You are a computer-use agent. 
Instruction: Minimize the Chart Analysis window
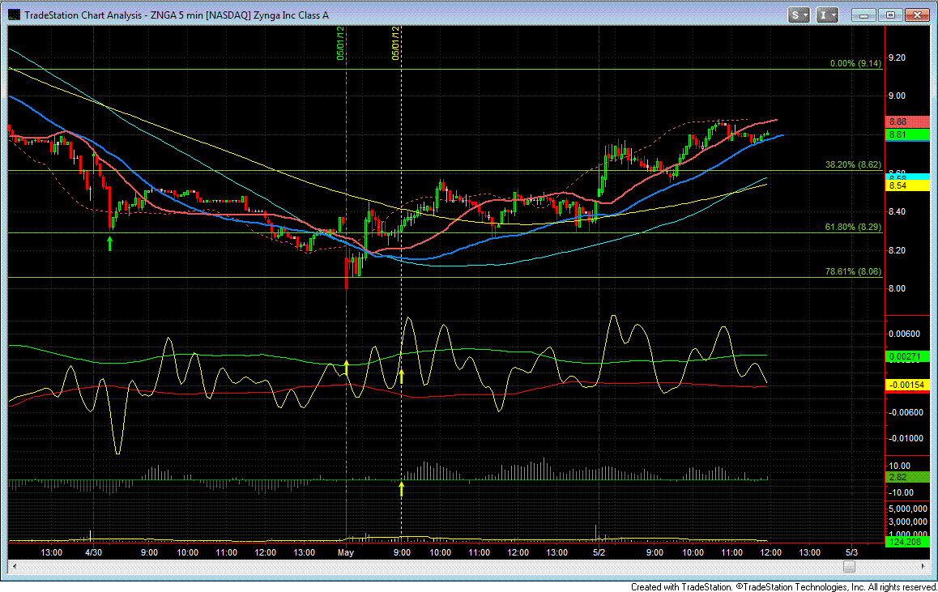coord(863,15)
